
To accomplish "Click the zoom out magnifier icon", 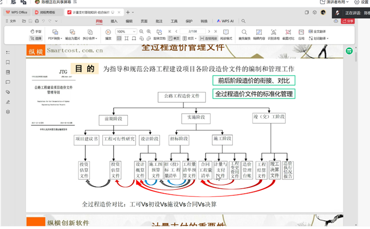I will (141, 32).
